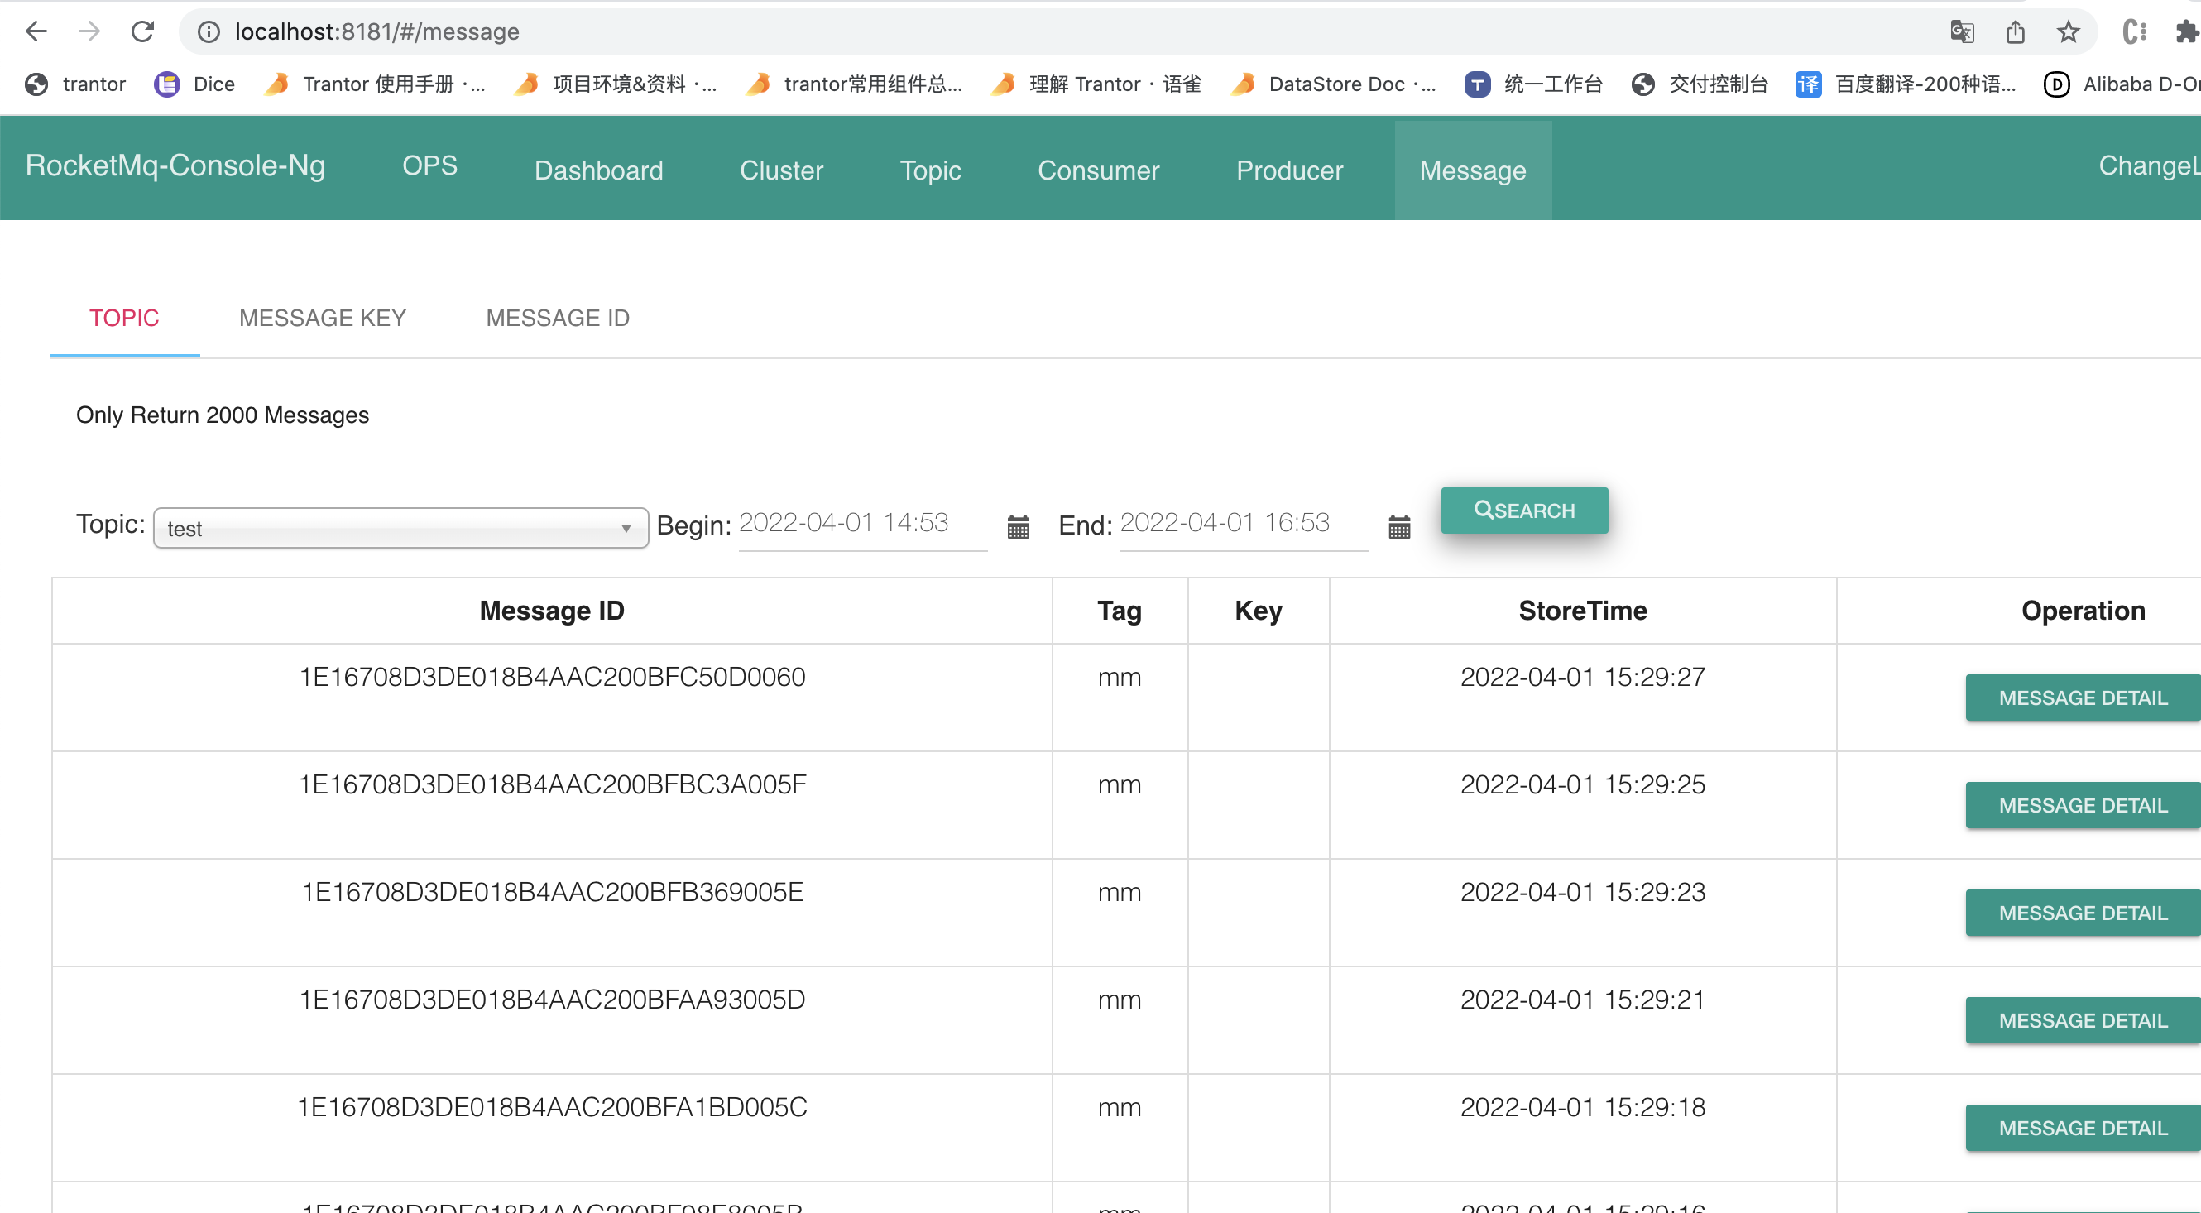Screen dimensions: 2201x1213
Task: Open the 理解 Trantor 语雀 bookmark
Action: click(x=1096, y=84)
